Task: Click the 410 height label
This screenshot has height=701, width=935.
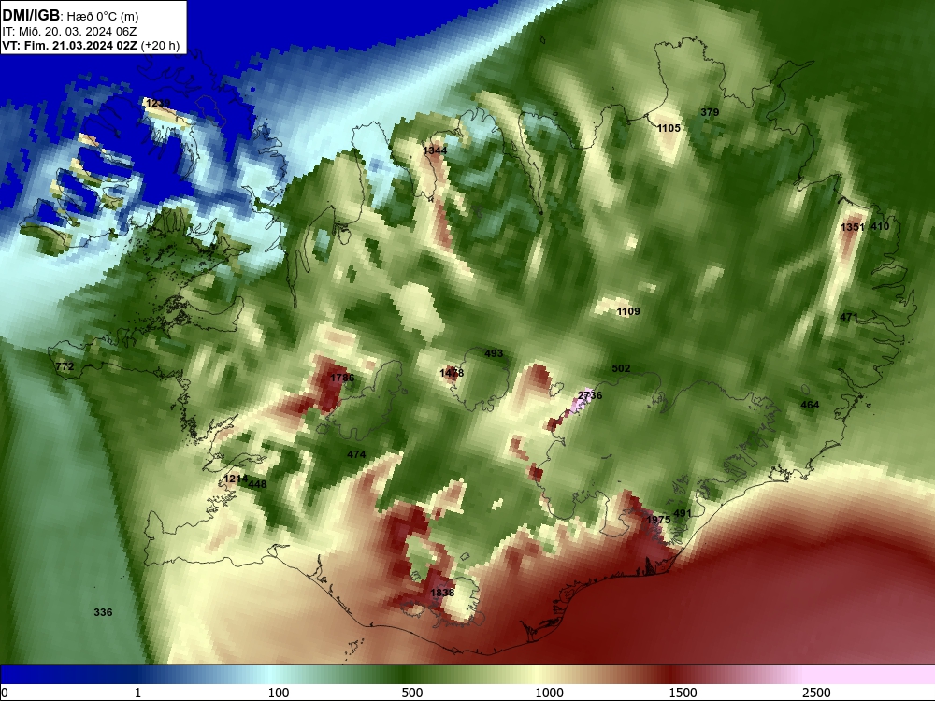Action: (880, 226)
